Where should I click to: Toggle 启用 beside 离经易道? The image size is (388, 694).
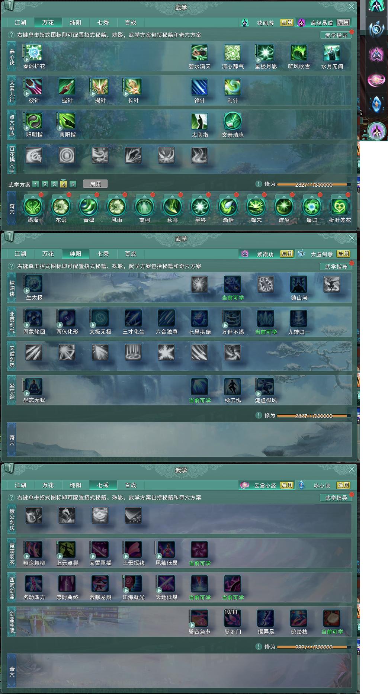[x=343, y=23]
